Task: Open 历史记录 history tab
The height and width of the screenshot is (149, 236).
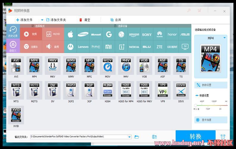Action: point(13,32)
